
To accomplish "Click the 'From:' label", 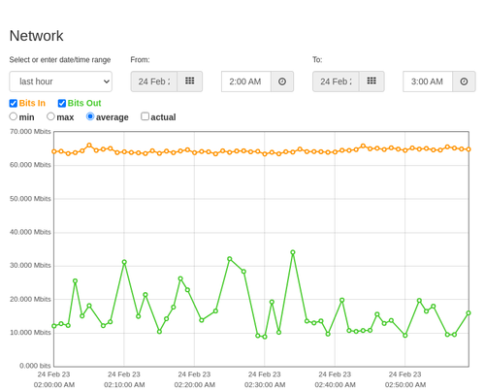I will (x=140, y=60).
